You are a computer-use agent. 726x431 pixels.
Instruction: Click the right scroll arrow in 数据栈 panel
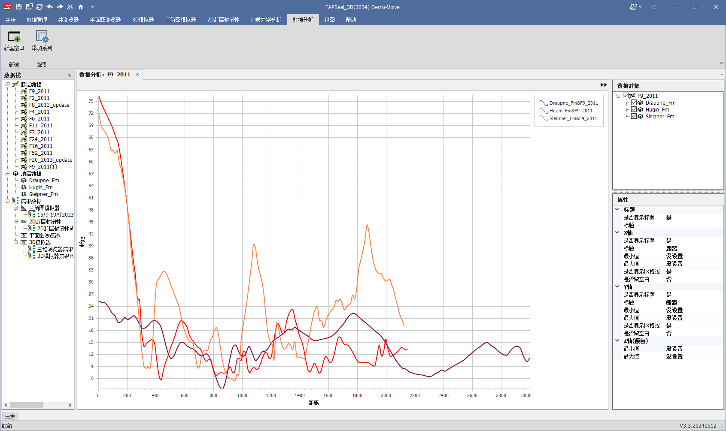70,405
